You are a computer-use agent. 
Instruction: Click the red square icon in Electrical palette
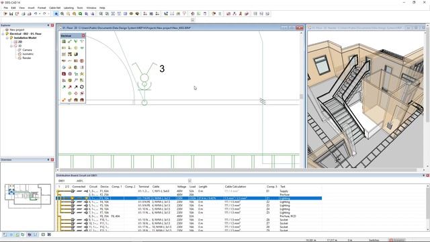pyautogui.click(x=64, y=74)
